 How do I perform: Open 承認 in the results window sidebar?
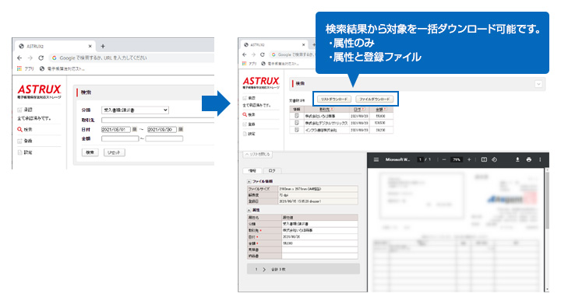[249, 98]
